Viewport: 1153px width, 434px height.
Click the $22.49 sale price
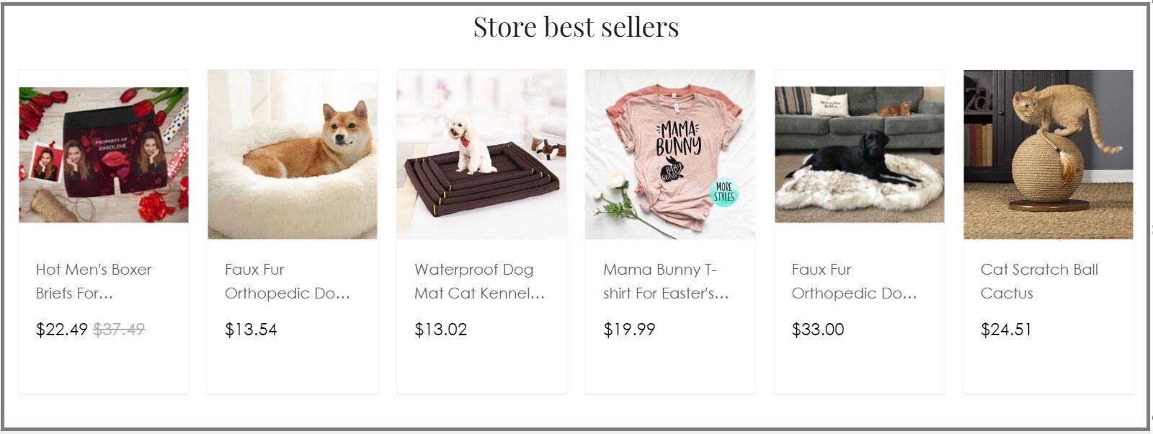click(x=61, y=329)
